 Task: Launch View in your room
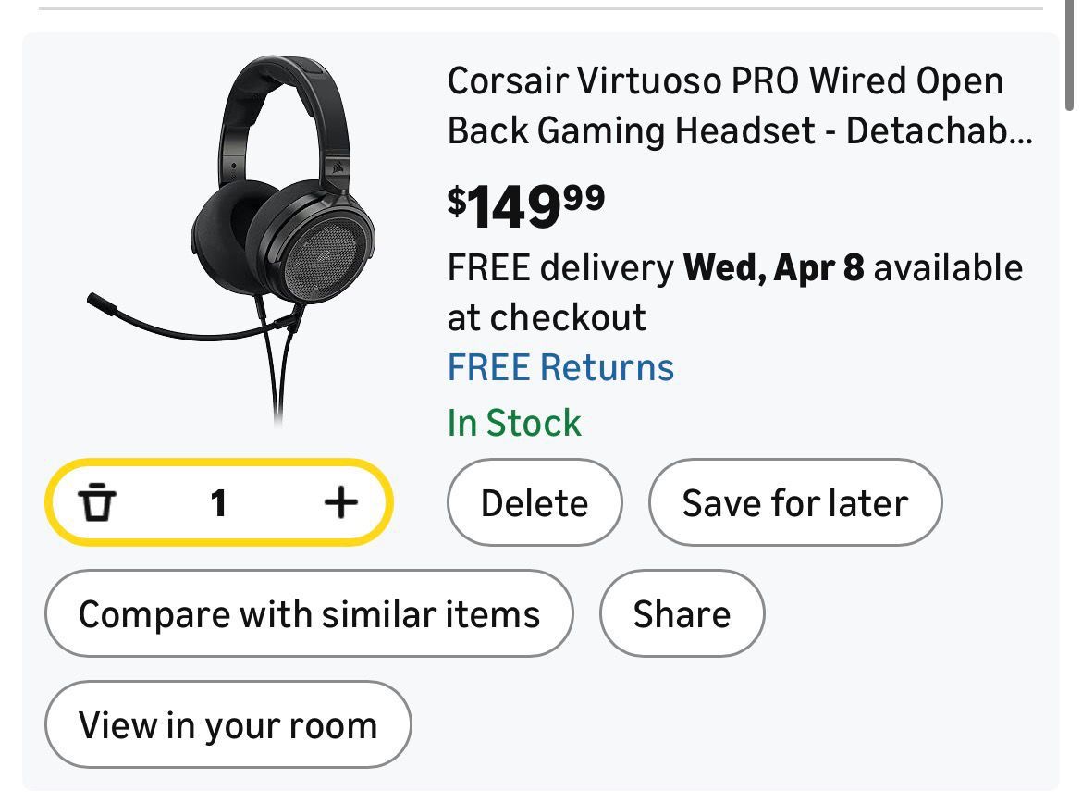[227, 725]
